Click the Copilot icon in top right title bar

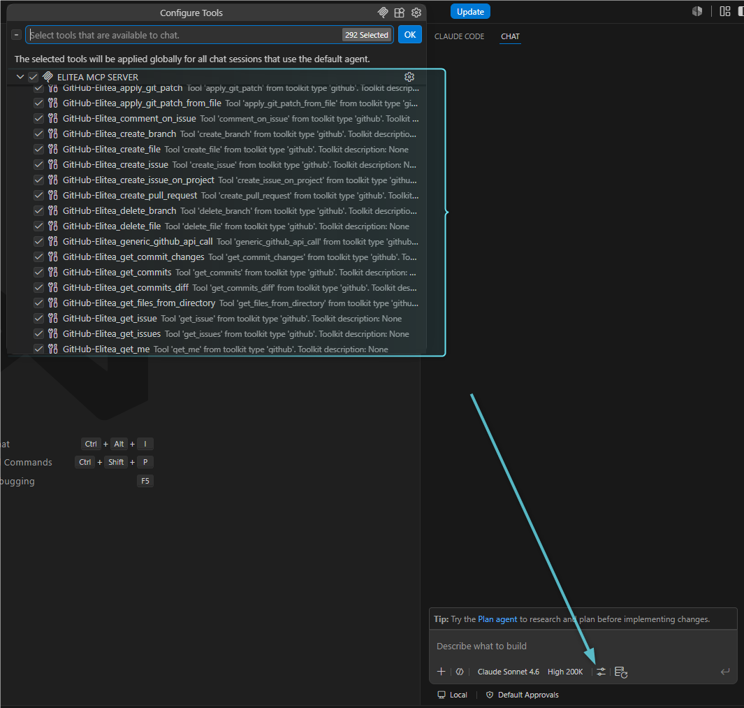coord(696,11)
